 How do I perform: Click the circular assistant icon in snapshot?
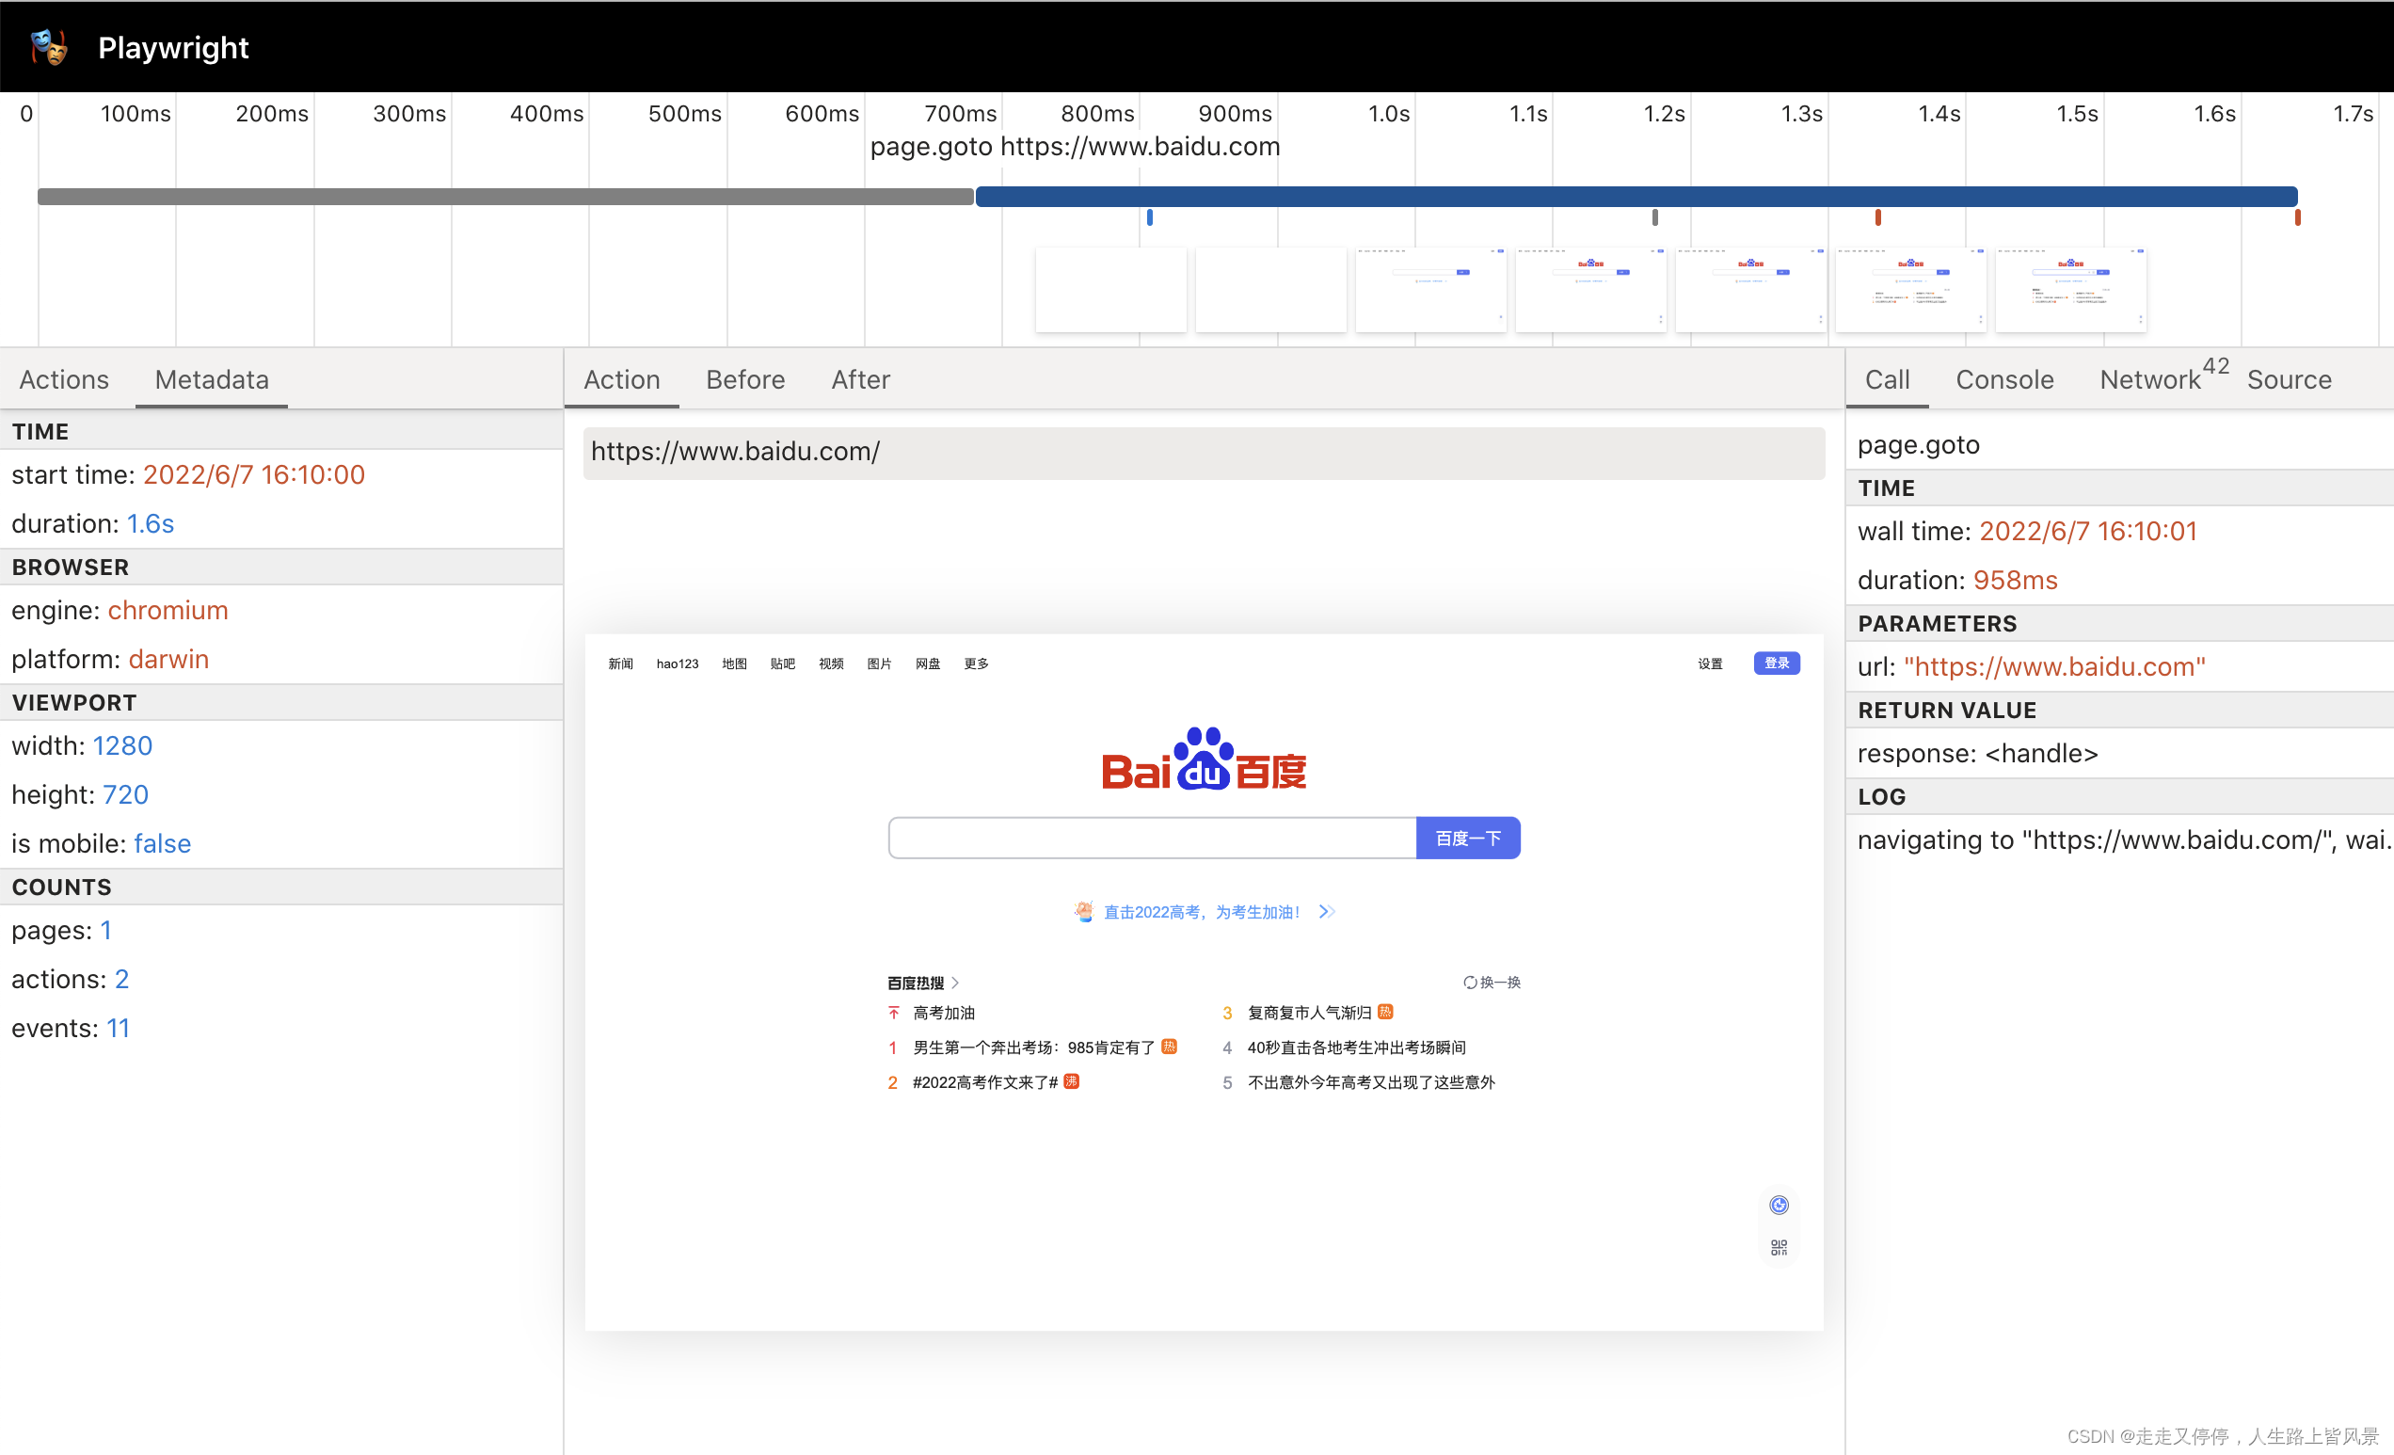point(1779,1206)
